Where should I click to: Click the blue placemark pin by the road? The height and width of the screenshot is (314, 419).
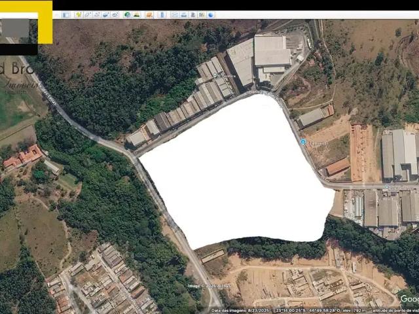tap(303, 142)
